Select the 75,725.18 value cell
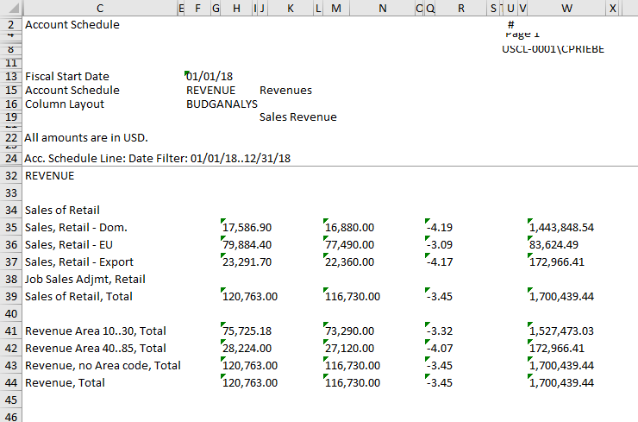638x422 pixels. pyautogui.click(x=247, y=331)
